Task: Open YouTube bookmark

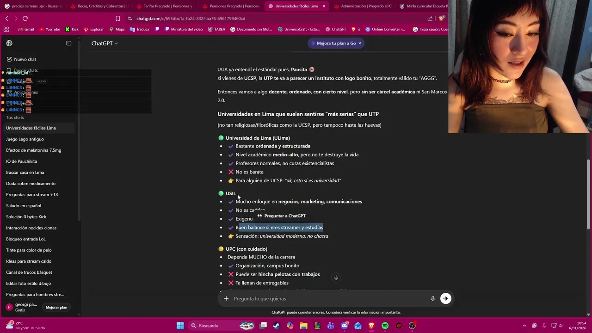Action: pos(49,29)
